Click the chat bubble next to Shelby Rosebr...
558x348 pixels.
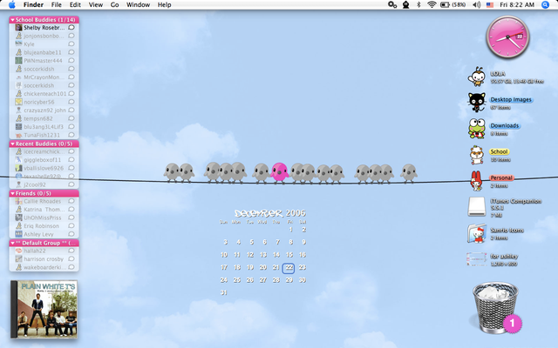(71, 27)
